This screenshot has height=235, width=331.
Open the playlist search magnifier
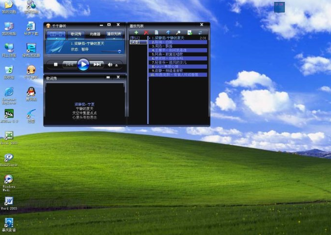(x=178, y=32)
